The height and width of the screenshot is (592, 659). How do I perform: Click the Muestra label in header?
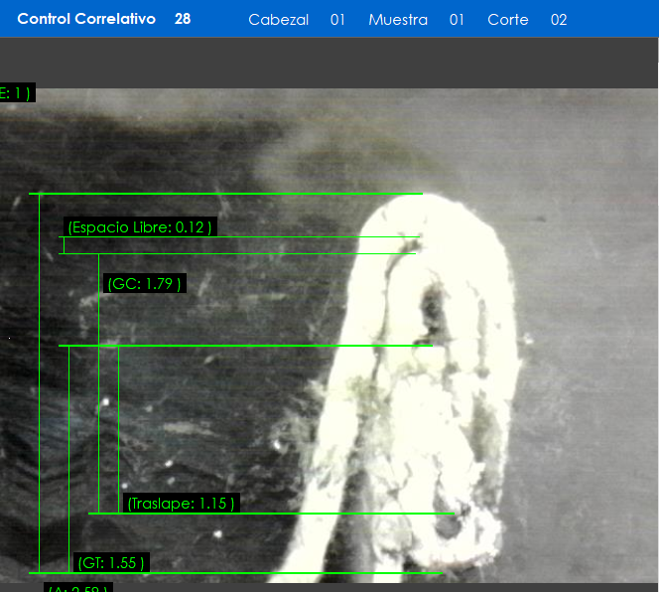point(397,20)
